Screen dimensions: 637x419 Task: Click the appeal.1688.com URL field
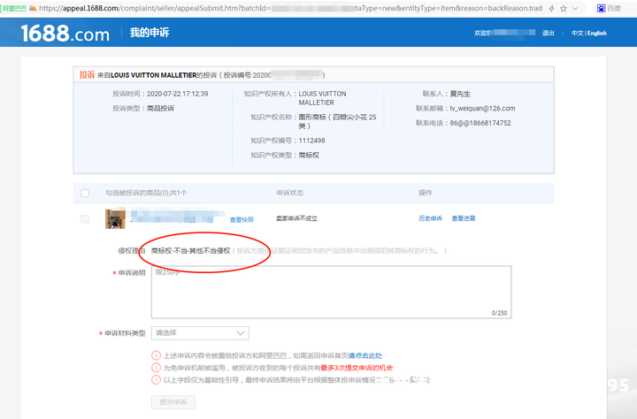[290, 8]
